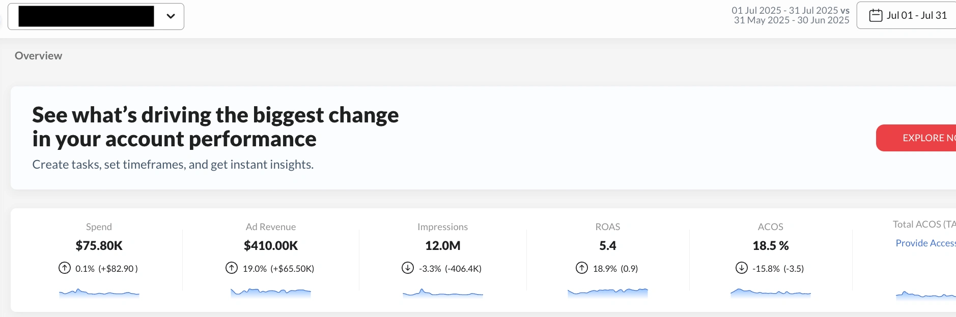
Task: Open the ACOS sparkline chart
Action: 770,293
